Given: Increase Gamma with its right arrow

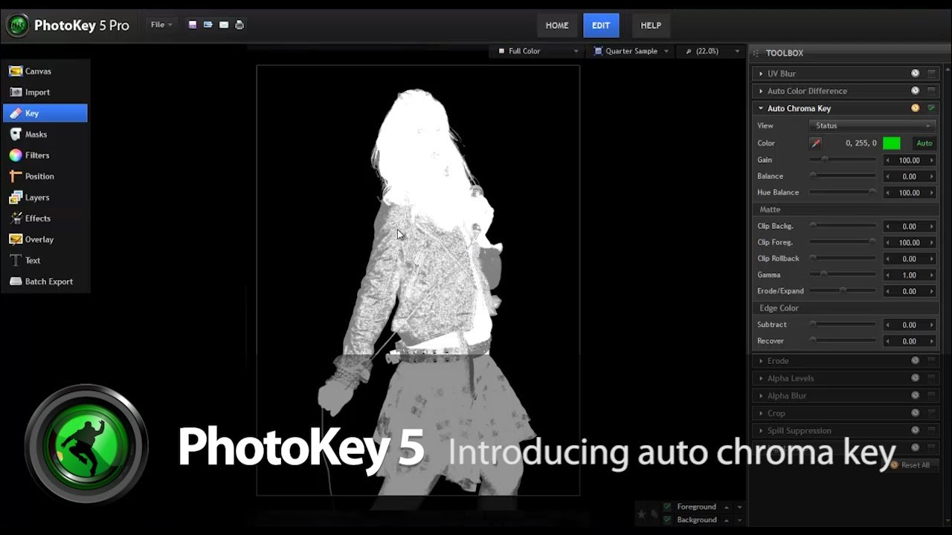Looking at the screenshot, I should tap(931, 275).
